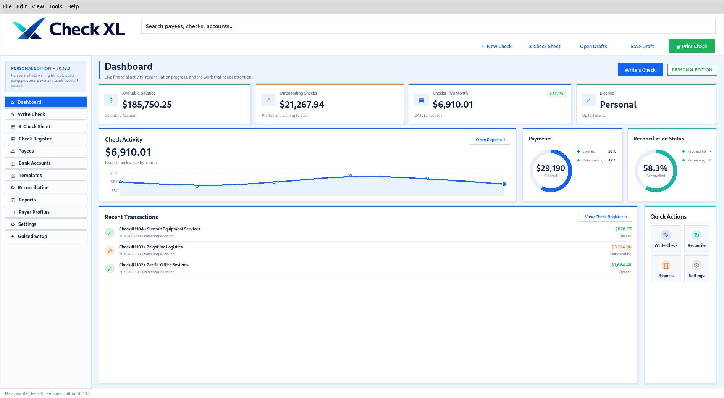Open the 3-Check Sheet from toolbar
This screenshot has width=724, height=398.
pyautogui.click(x=545, y=46)
